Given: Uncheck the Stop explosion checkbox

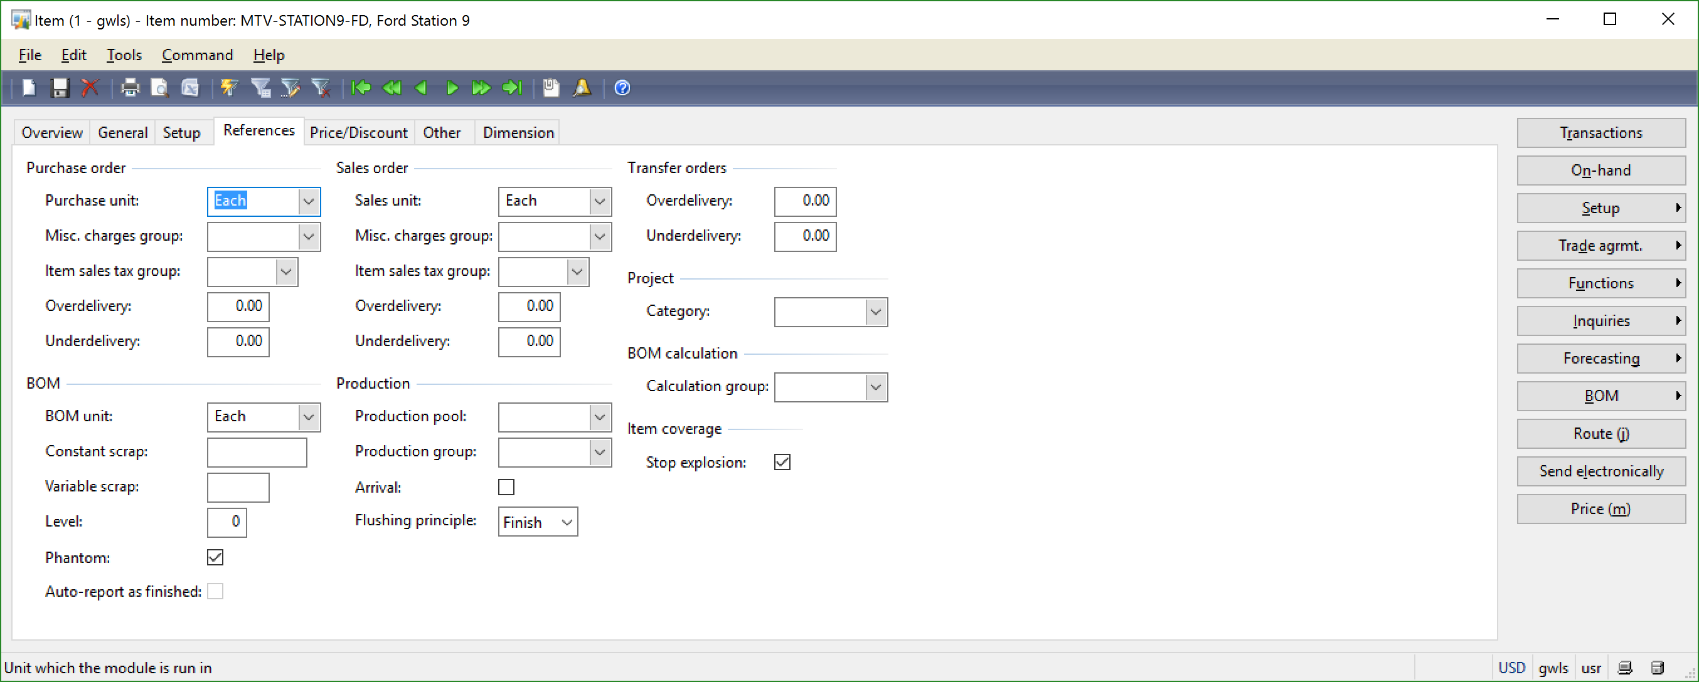Looking at the screenshot, I should (x=782, y=462).
